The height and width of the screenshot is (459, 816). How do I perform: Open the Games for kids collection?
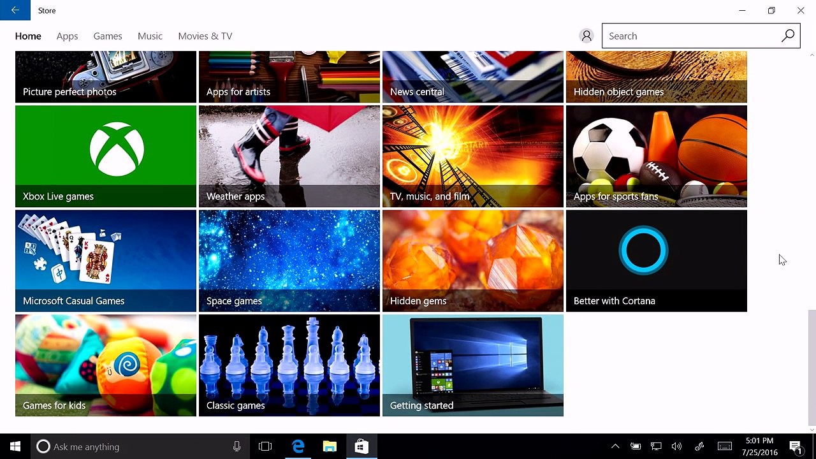(x=106, y=365)
